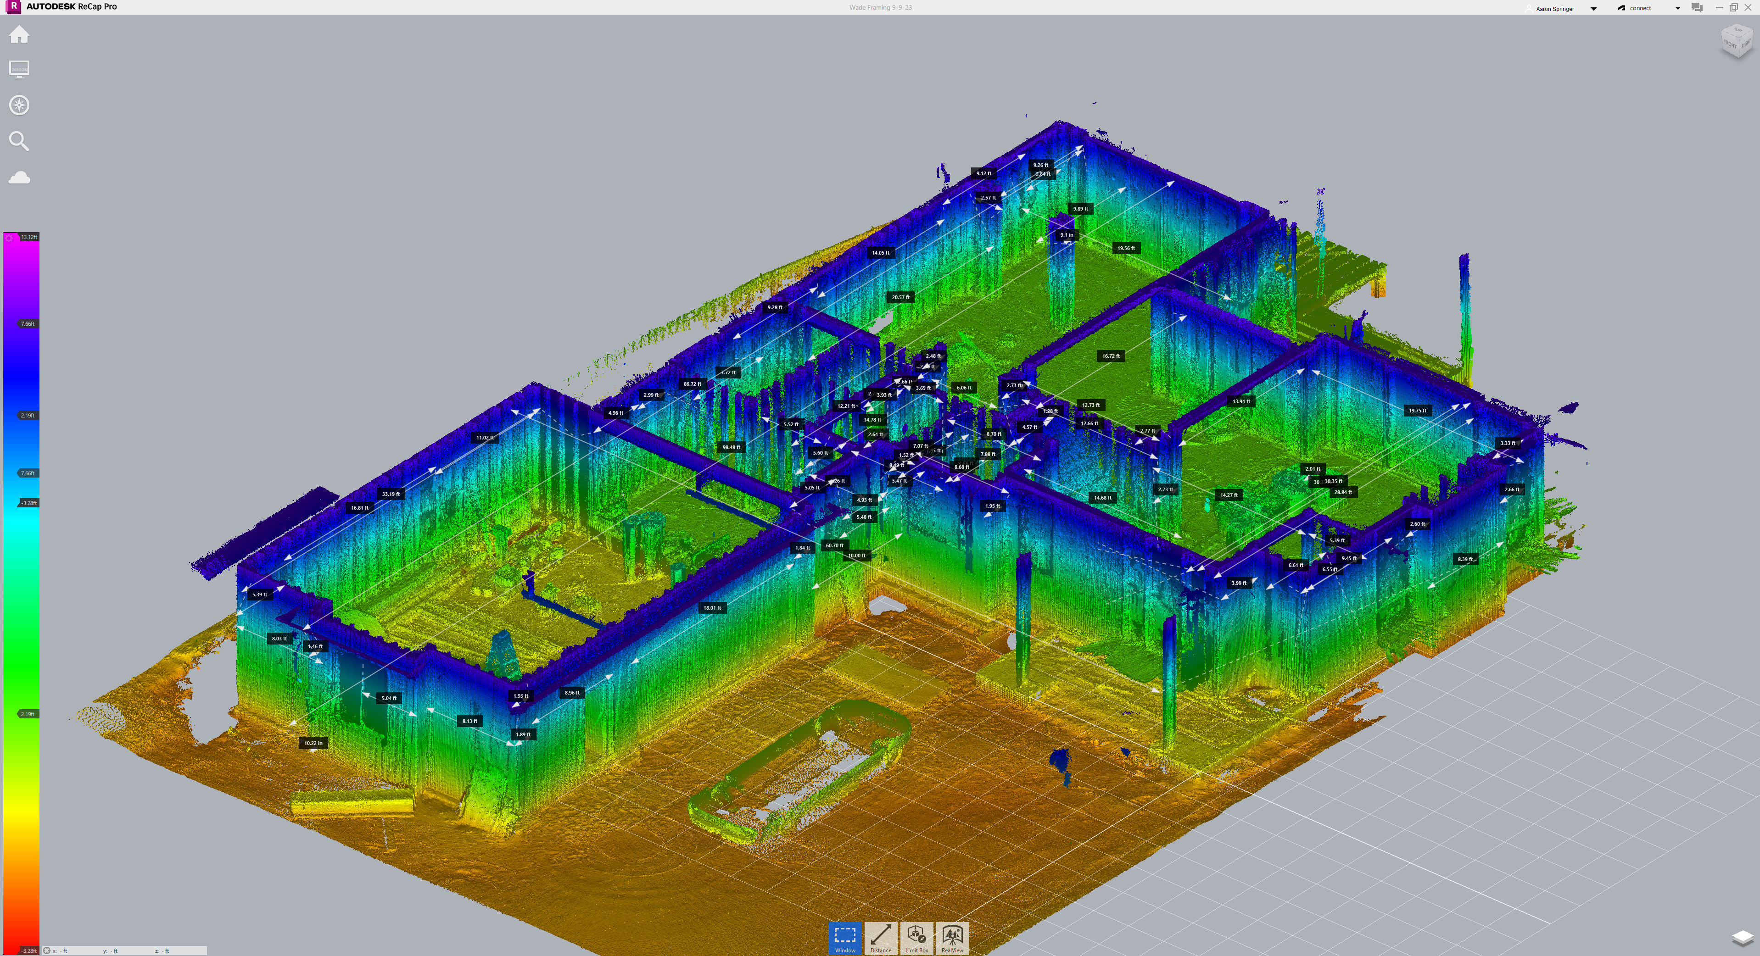Image resolution: width=1760 pixels, height=956 pixels.
Task: Click the ViewCube TOP face
Action: pyautogui.click(x=1738, y=30)
